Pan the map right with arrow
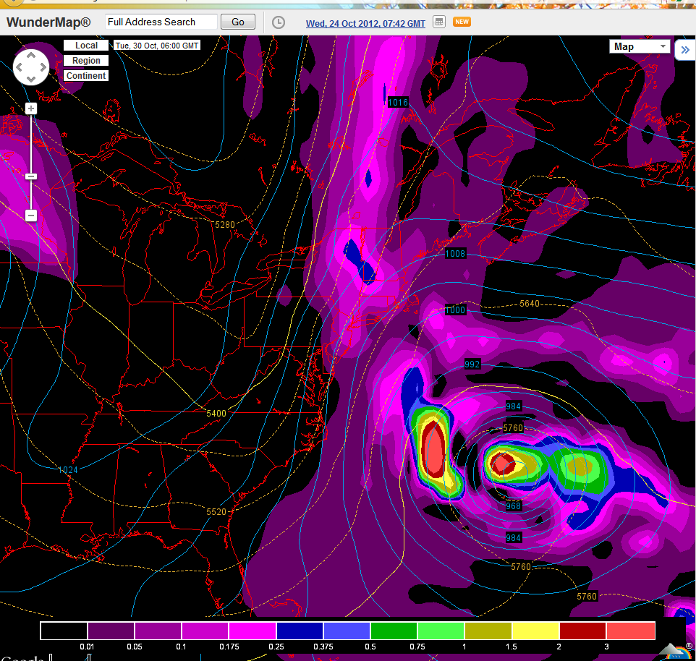 pyautogui.click(x=43, y=67)
